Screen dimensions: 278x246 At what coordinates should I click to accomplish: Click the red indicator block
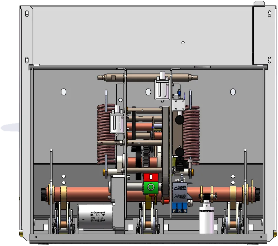[x=151, y=177]
